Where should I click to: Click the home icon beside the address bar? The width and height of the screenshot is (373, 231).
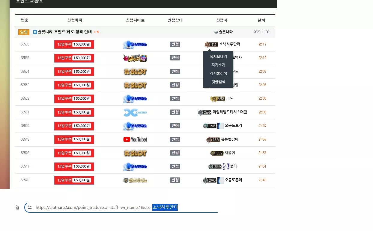point(17,207)
